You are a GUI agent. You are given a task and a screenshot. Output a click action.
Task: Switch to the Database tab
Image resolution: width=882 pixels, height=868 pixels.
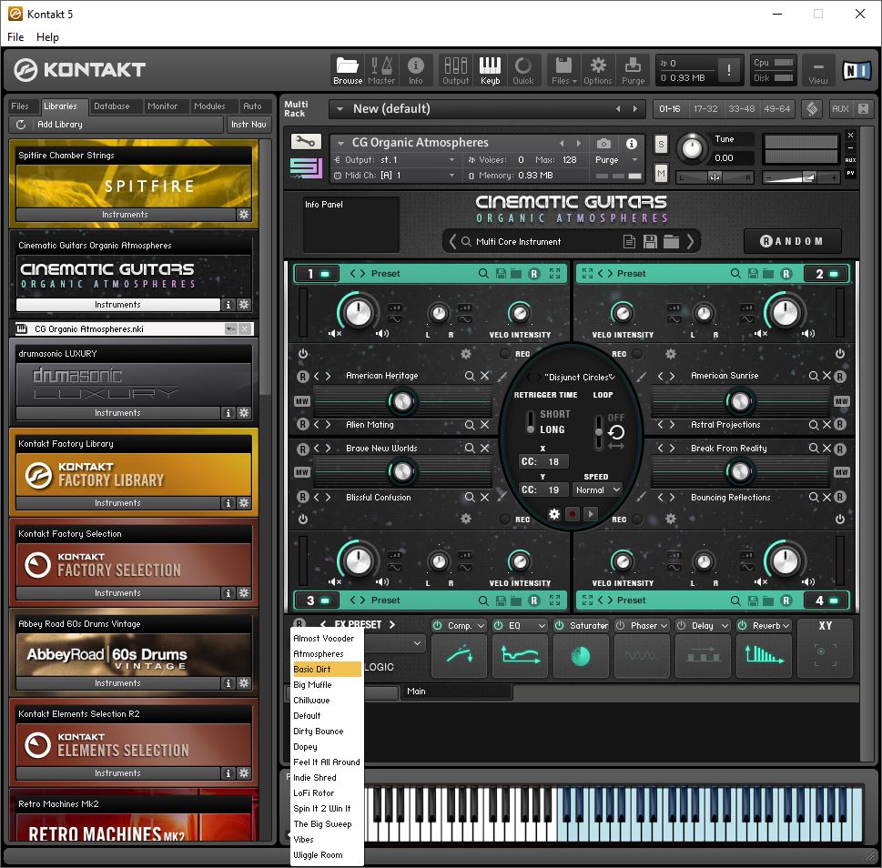click(x=111, y=106)
